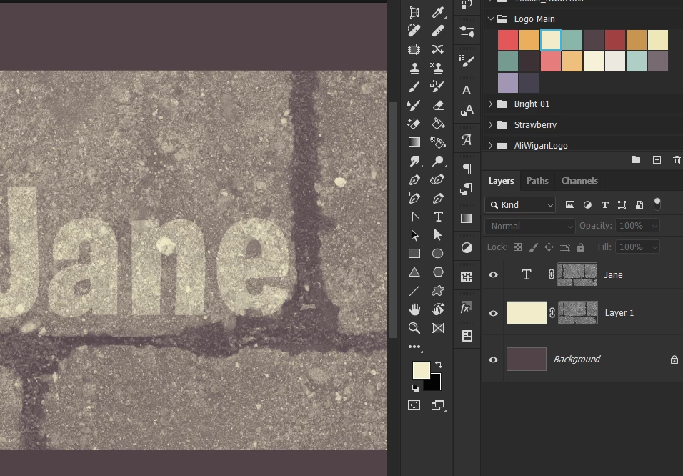Select the Clone Stamp tool
The image size is (683, 476).
click(414, 68)
